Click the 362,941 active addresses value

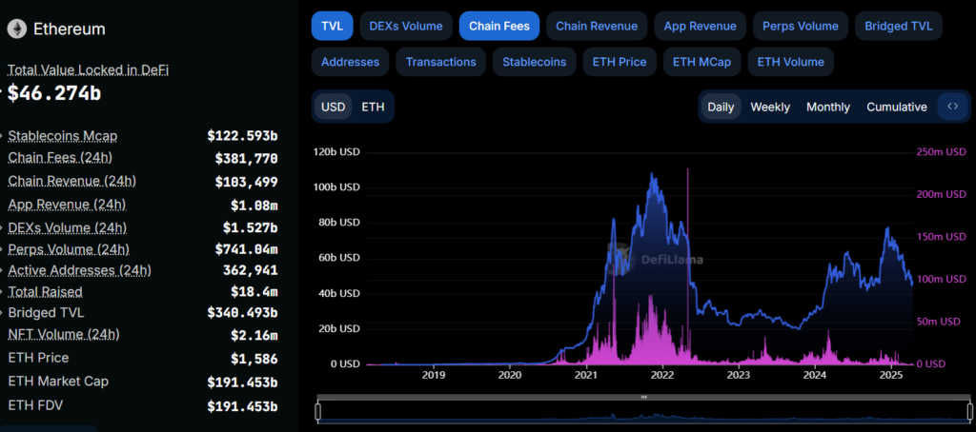(x=251, y=270)
